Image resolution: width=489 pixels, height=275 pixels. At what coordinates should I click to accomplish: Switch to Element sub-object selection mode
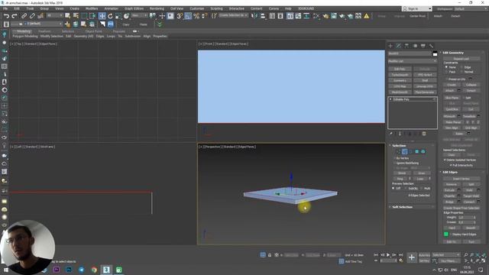(x=423, y=151)
